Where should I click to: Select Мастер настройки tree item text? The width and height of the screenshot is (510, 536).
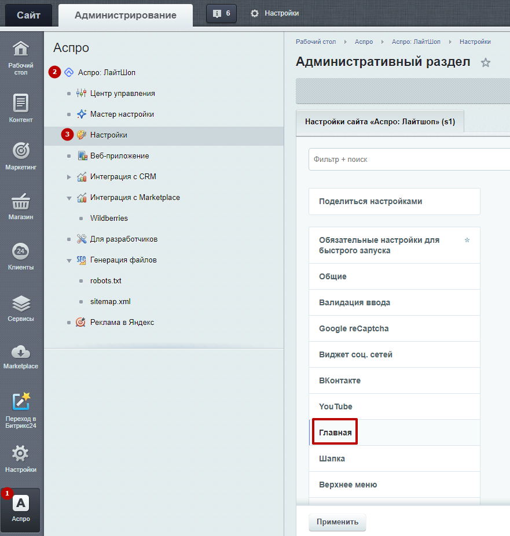tap(122, 114)
